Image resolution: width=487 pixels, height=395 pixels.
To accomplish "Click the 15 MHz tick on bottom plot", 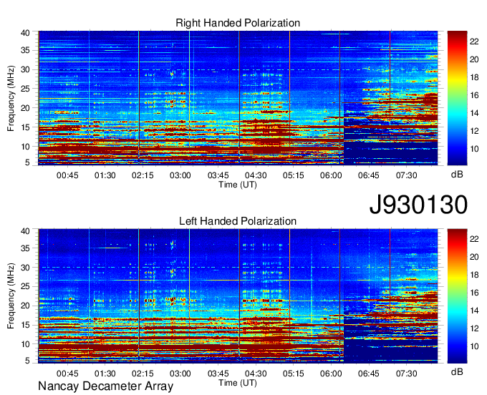I will pyautogui.click(x=25, y=325).
